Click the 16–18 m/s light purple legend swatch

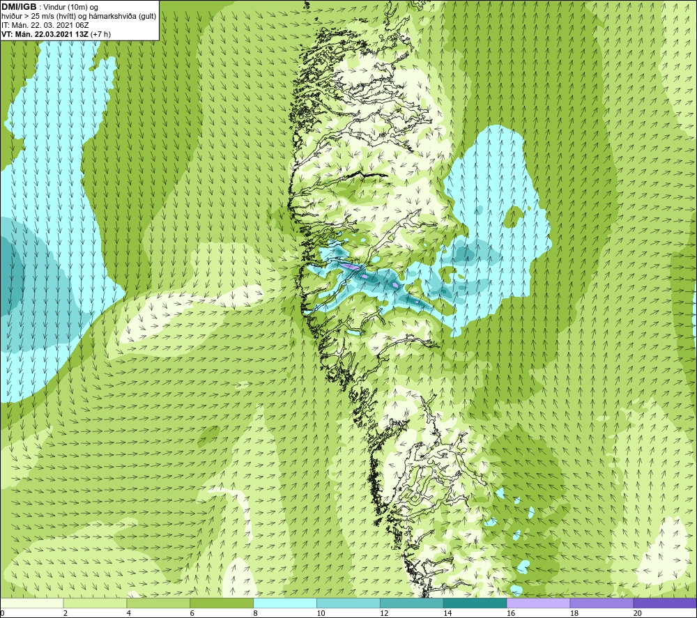tap(538, 603)
